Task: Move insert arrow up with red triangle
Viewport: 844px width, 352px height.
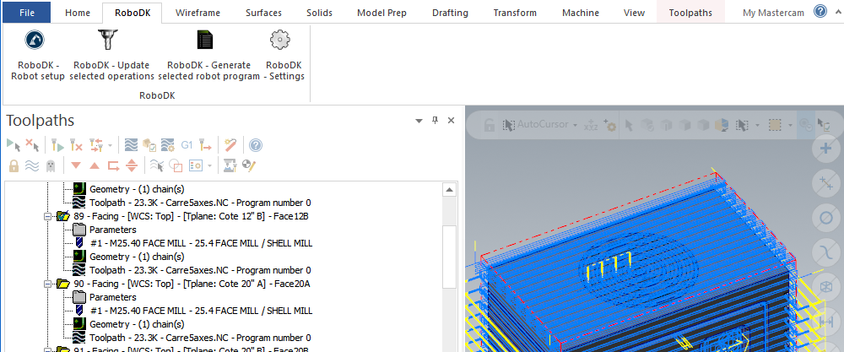Action: pos(94,165)
